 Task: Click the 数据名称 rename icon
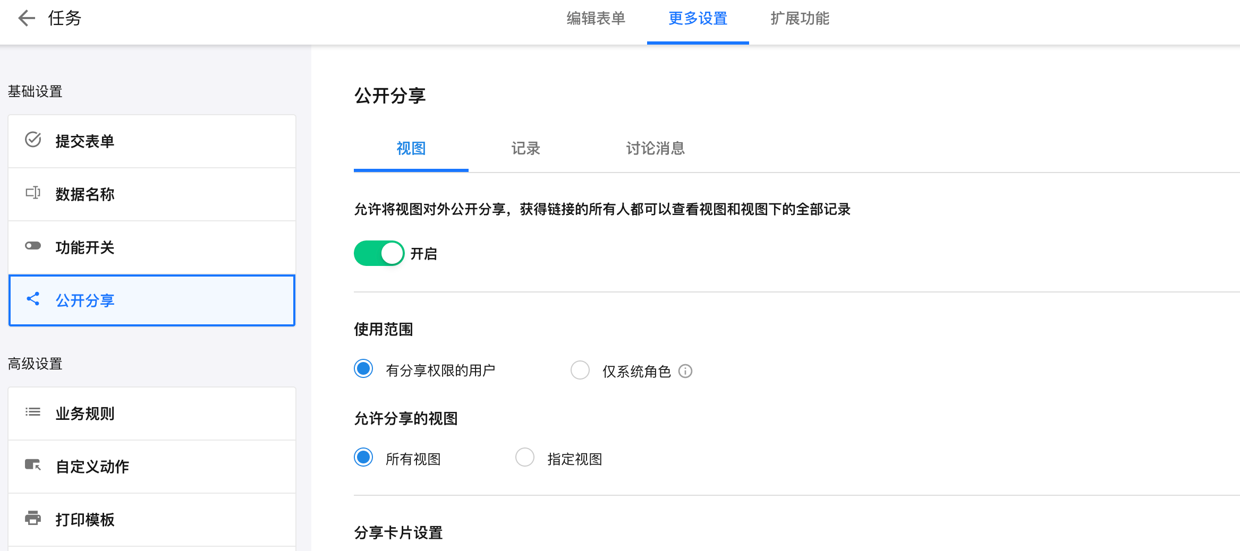coord(33,193)
